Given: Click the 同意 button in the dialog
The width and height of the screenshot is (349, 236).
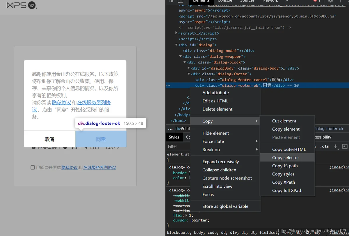Looking at the screenshot, I should tap(101, 139).
